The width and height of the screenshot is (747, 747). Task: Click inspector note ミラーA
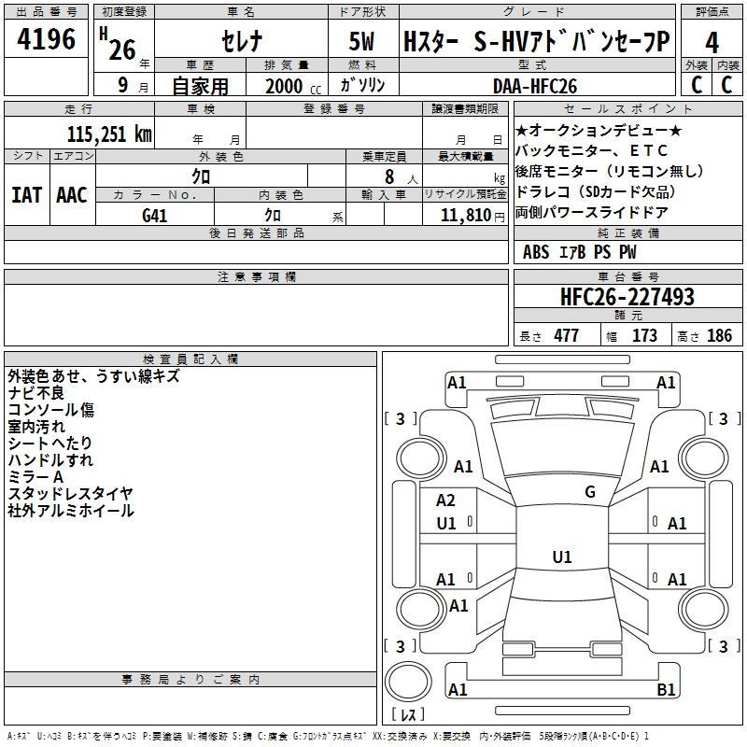pos(35,476)
